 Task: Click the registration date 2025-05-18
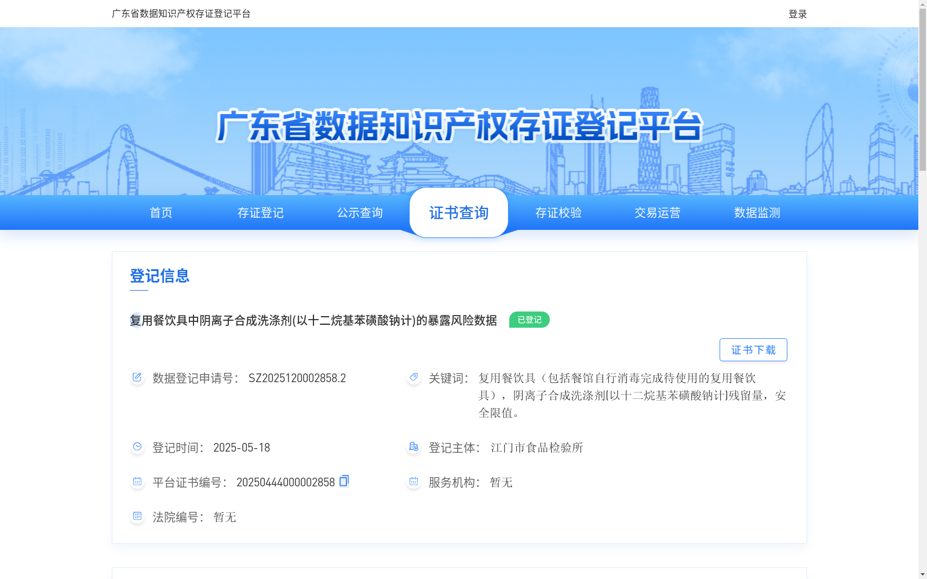pyautogui.click(x=242, y=448)
